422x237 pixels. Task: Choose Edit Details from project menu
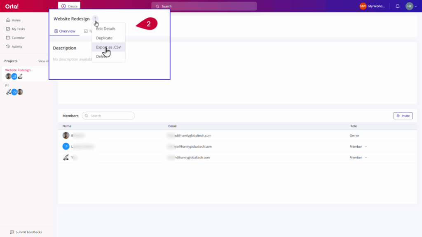coord(106,29)
